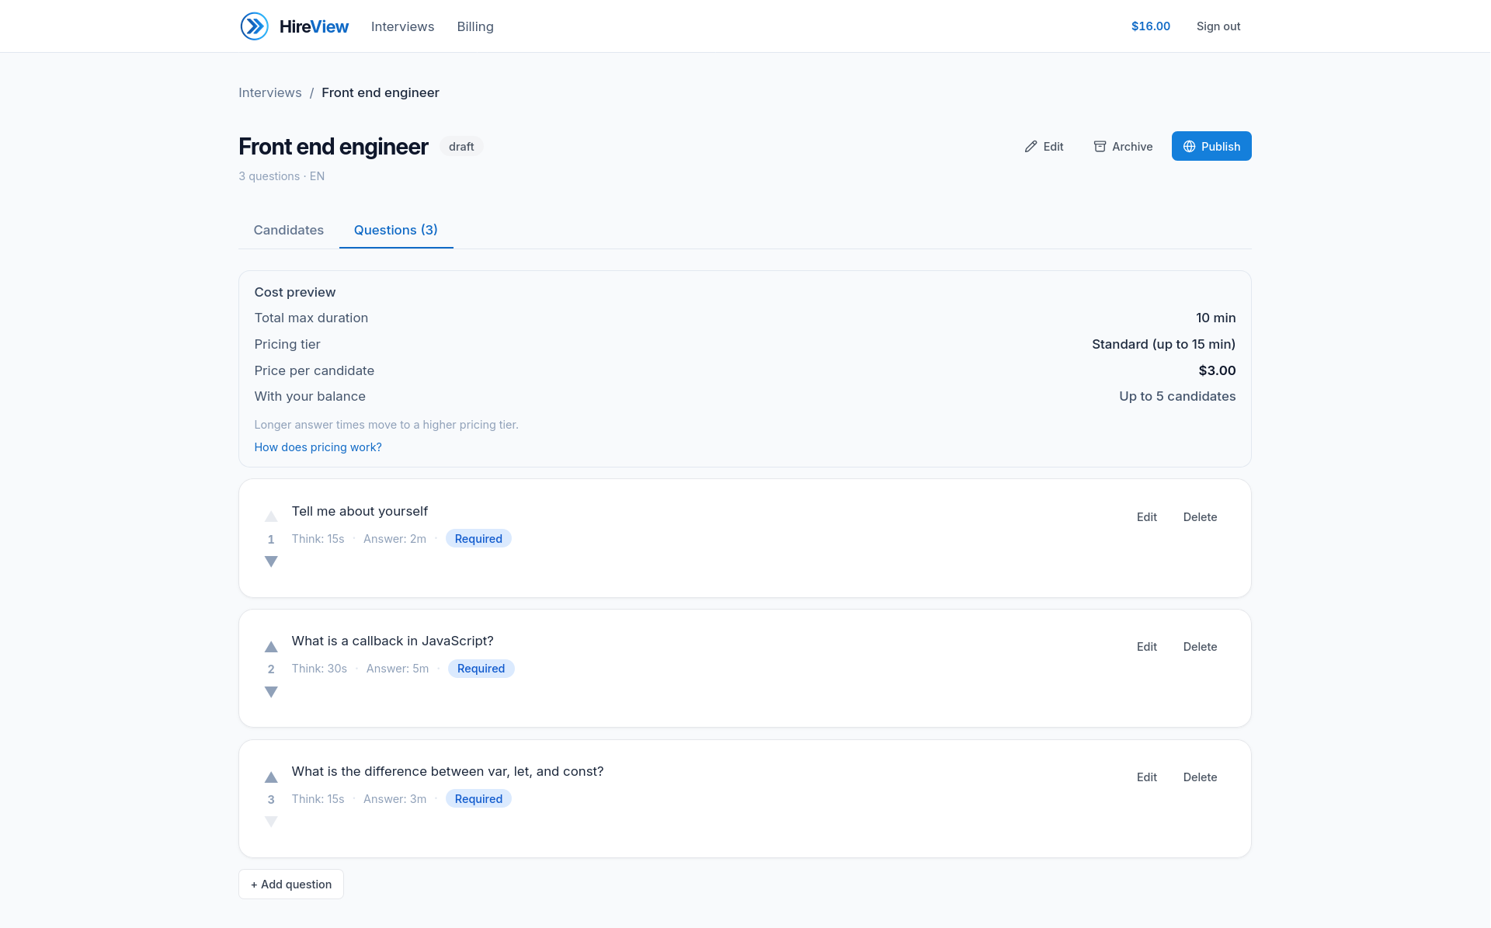Toggle Required on question 3

pyautogui.click(x=478, y=798)
